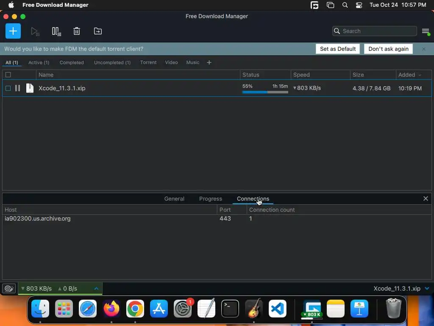The height and width of the screenshot is (326, 434).
Task: Open the General details tab
Action: (x=174, y=199)
